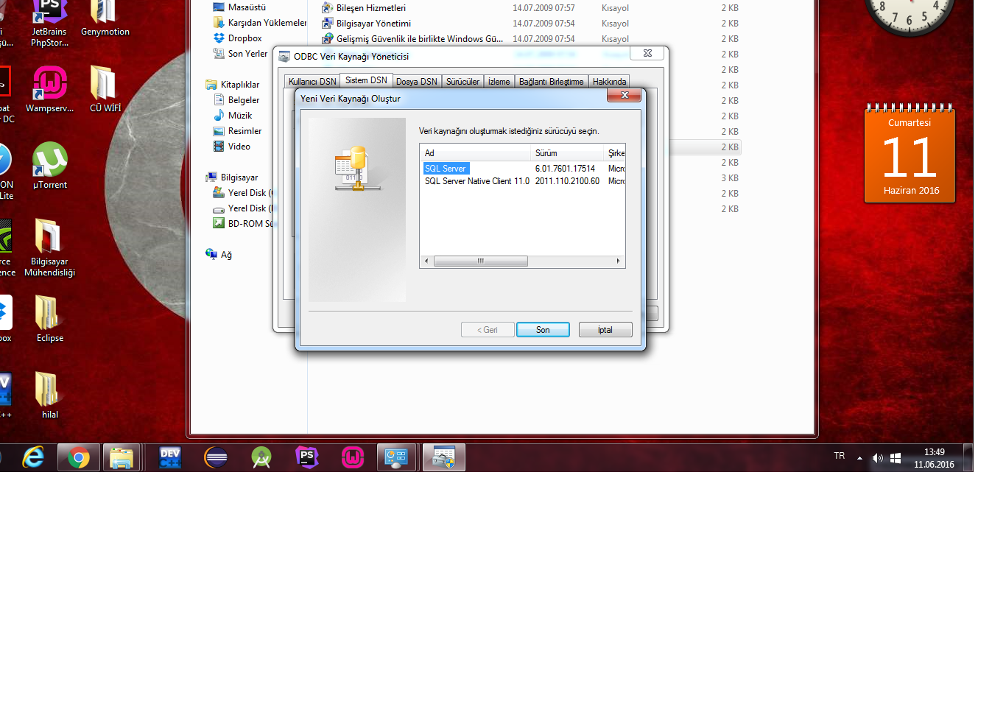Open PhpStorm taskbar icon
1006x707 pixels.
pos(307,457)
